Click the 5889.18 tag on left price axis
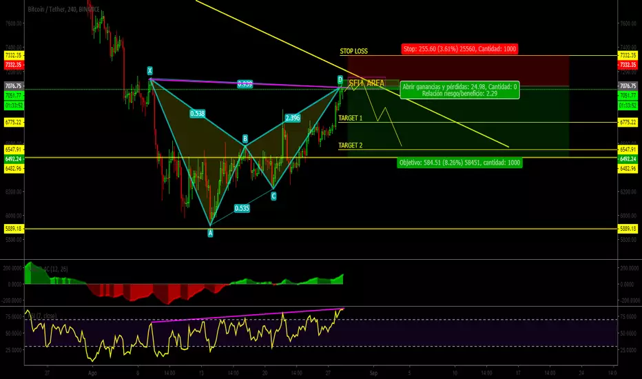The width and height of the screenshot is (642, 379). 14,229
